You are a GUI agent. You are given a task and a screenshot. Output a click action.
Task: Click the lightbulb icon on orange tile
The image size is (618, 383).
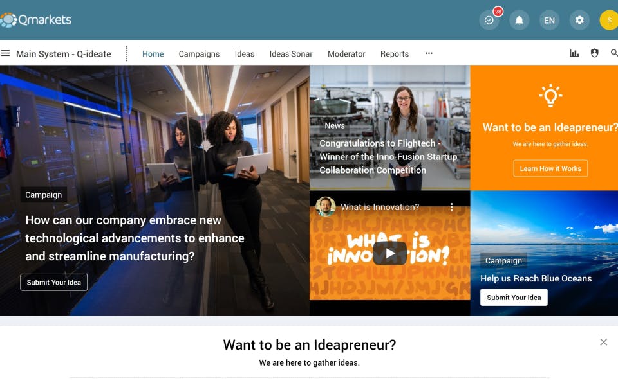tap(550, 95)
